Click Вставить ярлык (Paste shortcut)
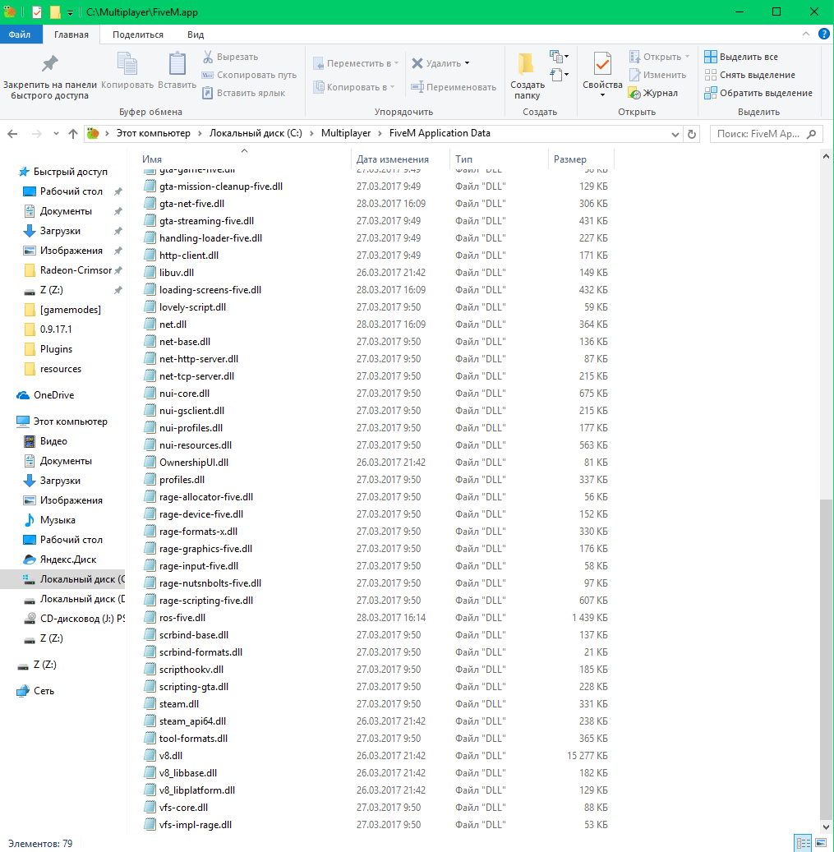834x852 pixels. [x=244, y=93]
